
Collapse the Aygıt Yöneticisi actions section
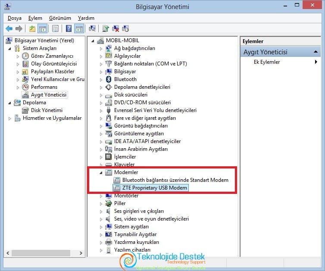(316, 52)
